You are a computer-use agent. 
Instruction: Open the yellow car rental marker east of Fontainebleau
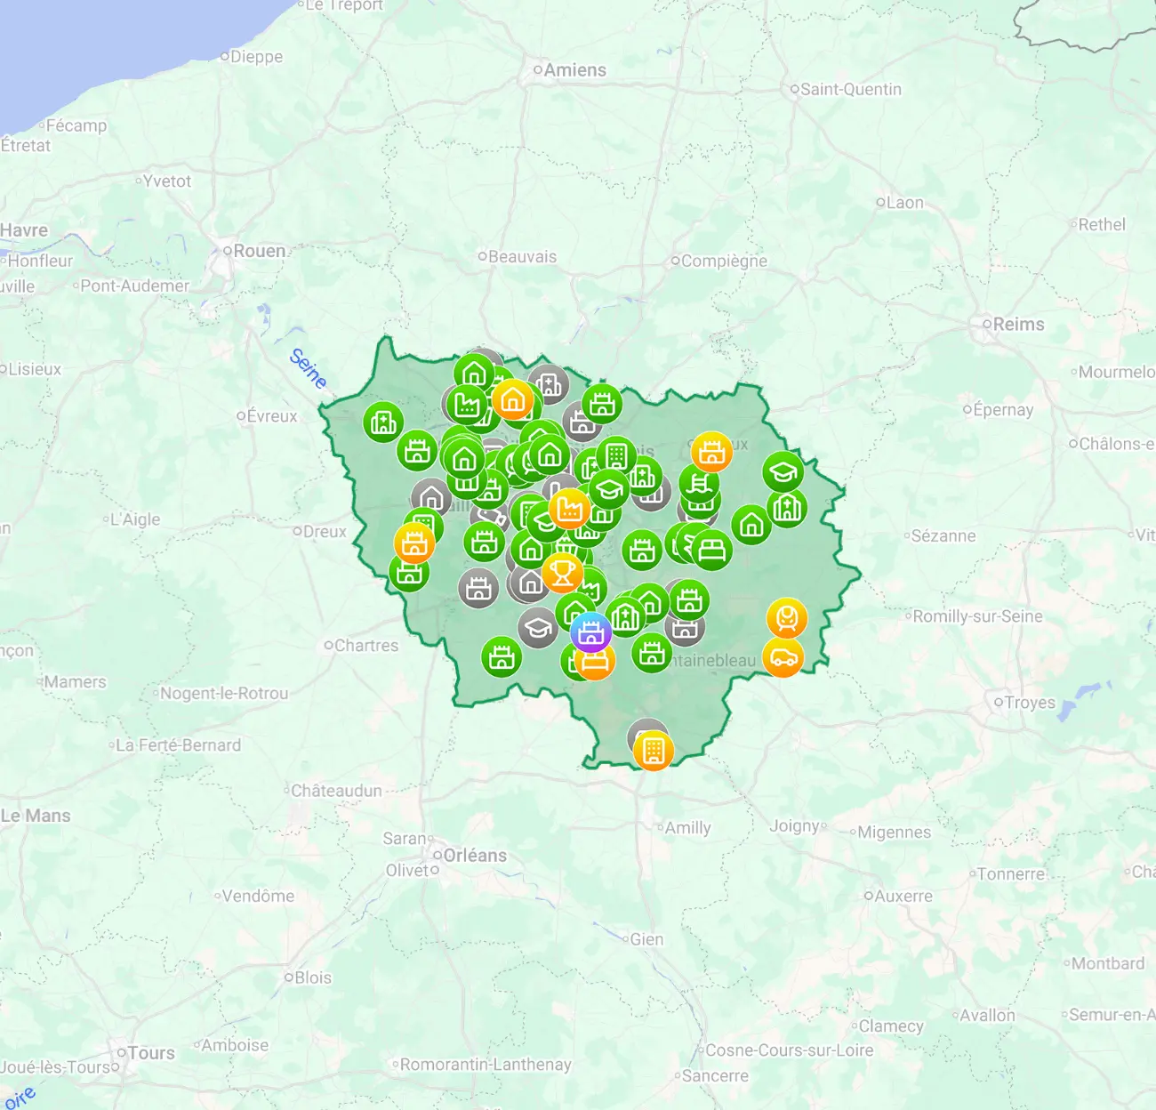tap(783, 658)
